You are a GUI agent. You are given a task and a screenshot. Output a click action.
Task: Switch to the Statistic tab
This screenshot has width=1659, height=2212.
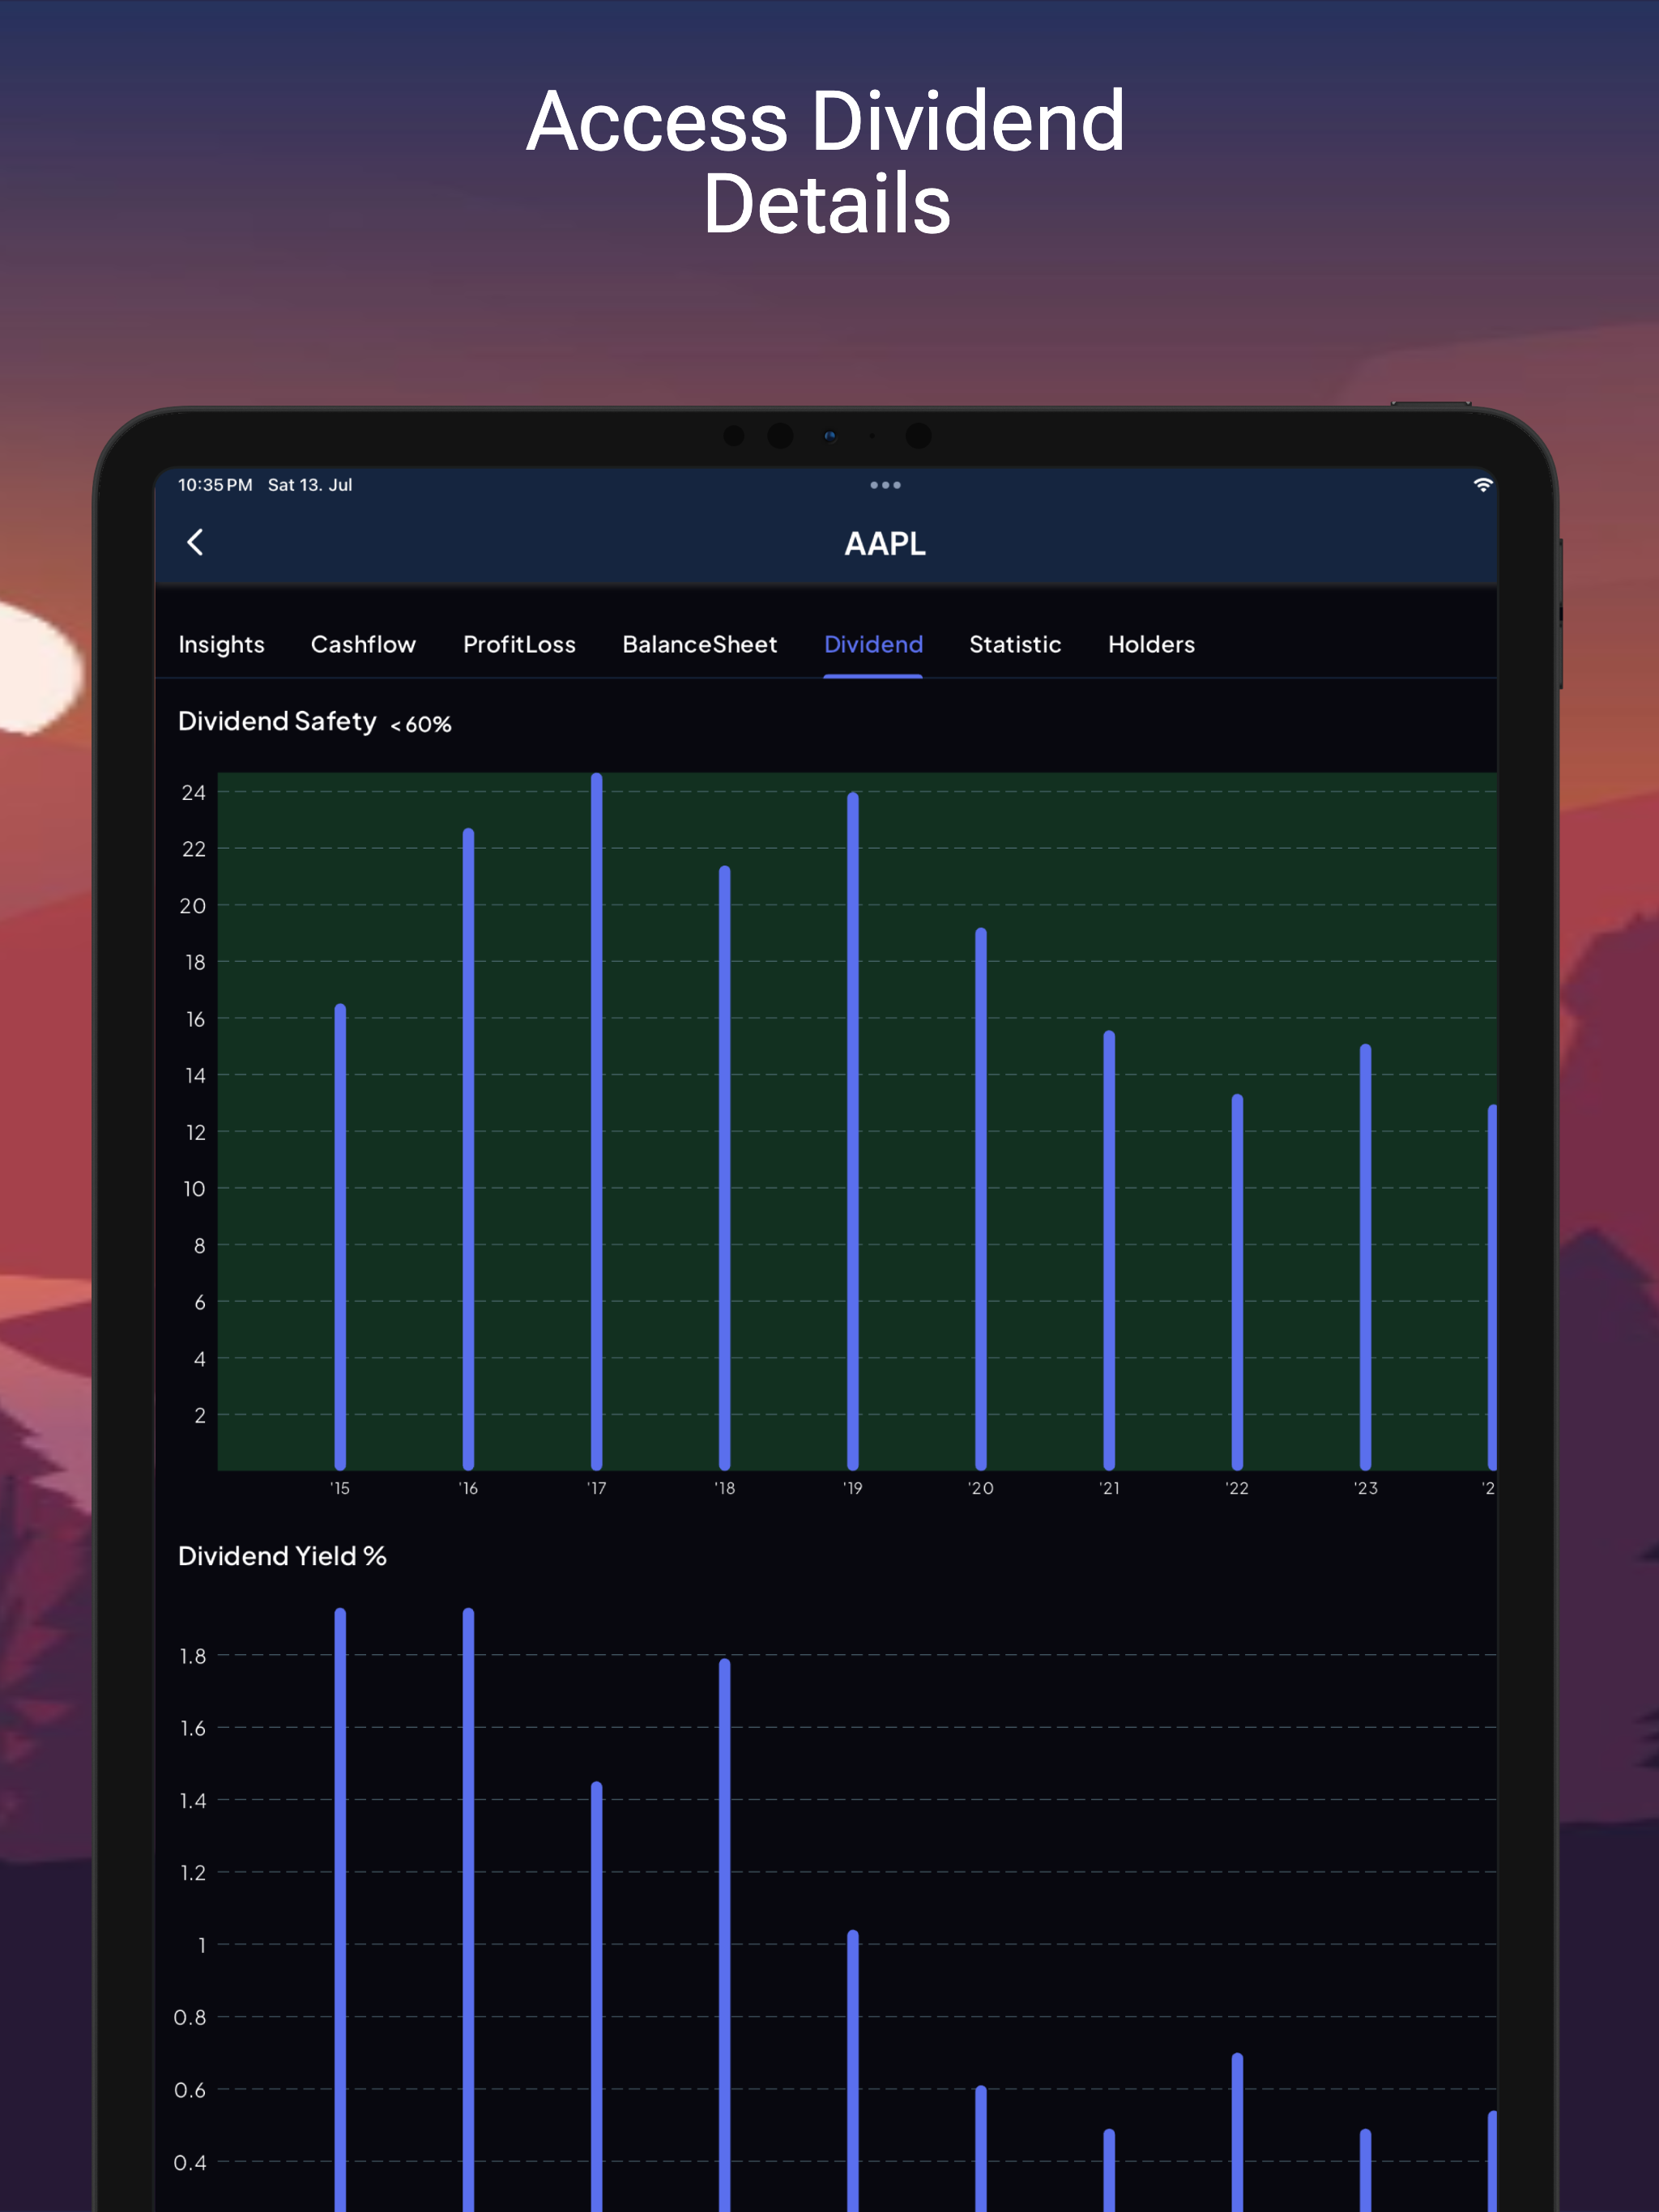pyautogui.click(x=1015, y=644)
